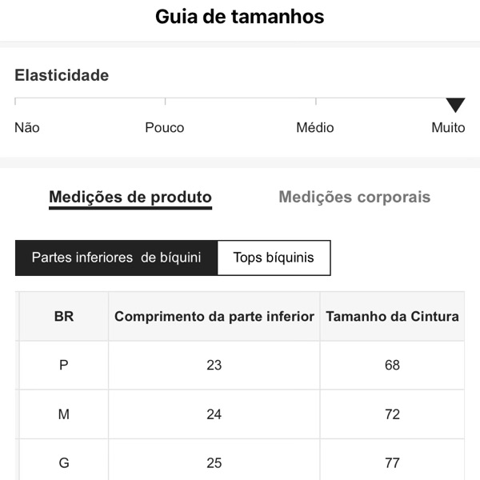Select the Tops bíquinis option
Image resolution: width=480 pixels, height=480 pixels.
pyautogui.click(x=274, y=258)
